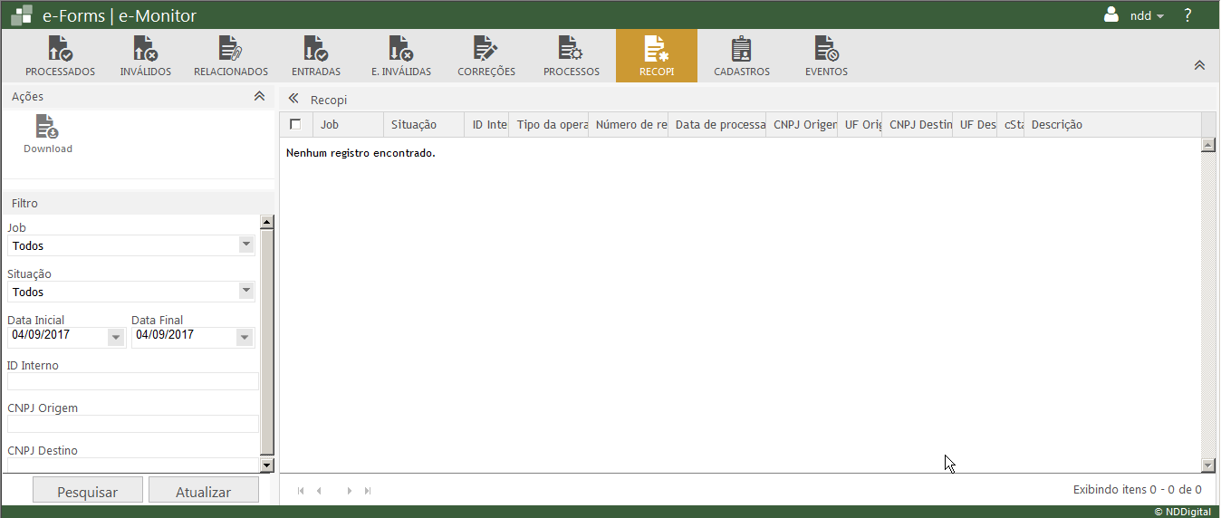The image size is (1221, 518).
Task: Collapse the top toolbar ribbon
Action: (x=1199, y=65)
